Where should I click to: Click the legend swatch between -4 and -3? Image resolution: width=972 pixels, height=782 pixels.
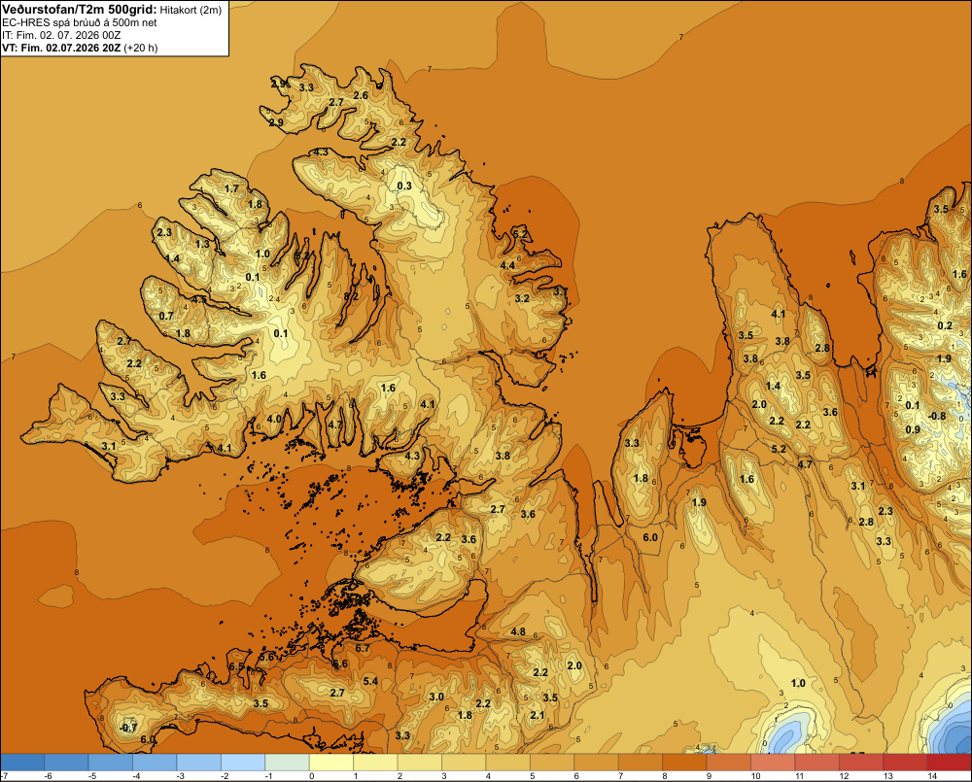click(x=155, y=763)
